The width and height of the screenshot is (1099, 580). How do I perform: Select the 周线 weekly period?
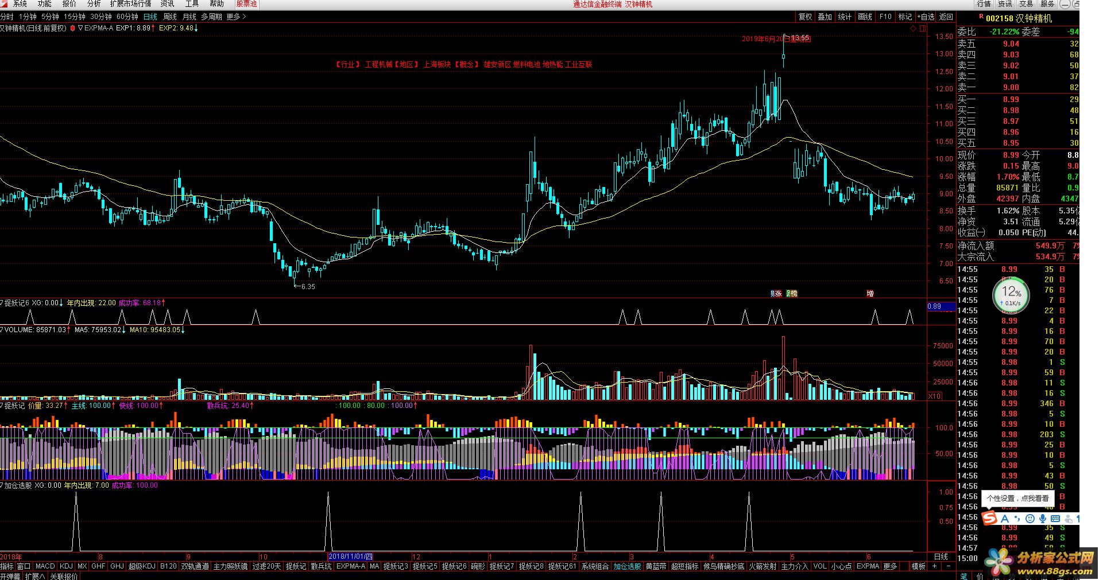coord(170,17)
